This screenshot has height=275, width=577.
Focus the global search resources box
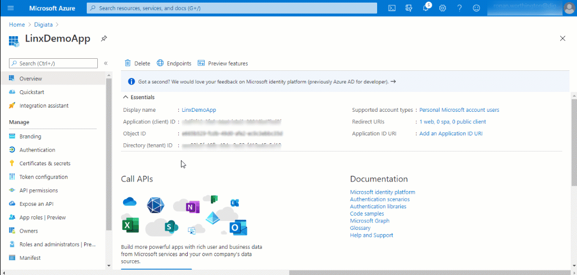(x=232, y=8)
